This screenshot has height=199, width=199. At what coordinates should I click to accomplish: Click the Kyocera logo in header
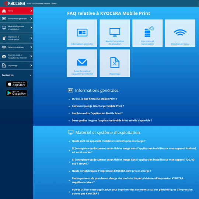(x=14, y=3)
